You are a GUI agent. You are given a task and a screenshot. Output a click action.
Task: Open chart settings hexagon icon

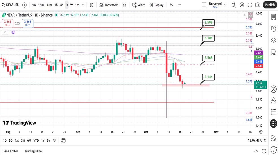point(242,5)
